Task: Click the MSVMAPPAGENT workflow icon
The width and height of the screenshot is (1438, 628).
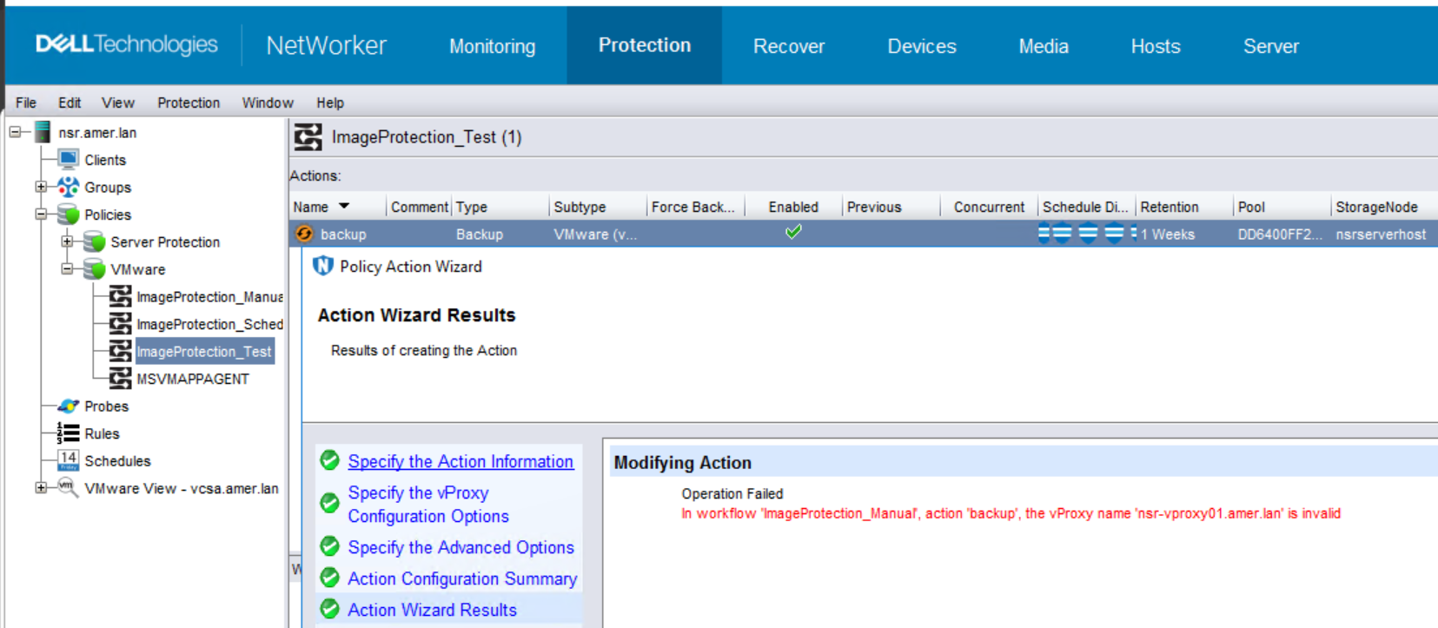Action: [120, 379]
